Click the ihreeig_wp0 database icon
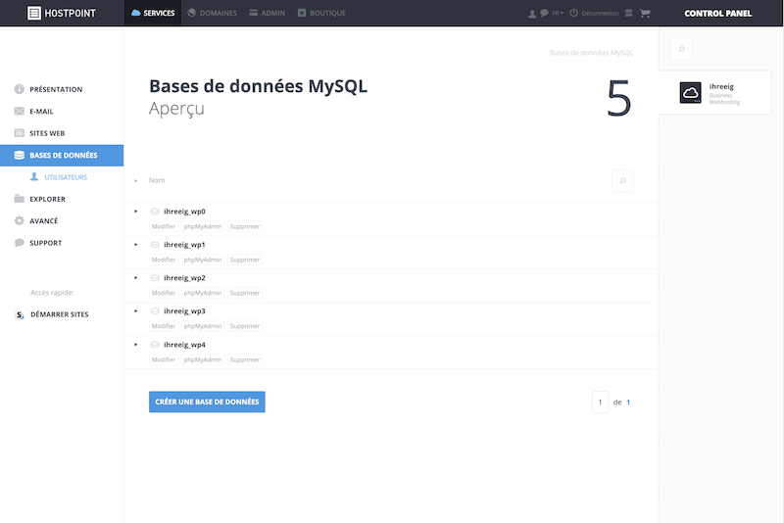 coord(155,212)
